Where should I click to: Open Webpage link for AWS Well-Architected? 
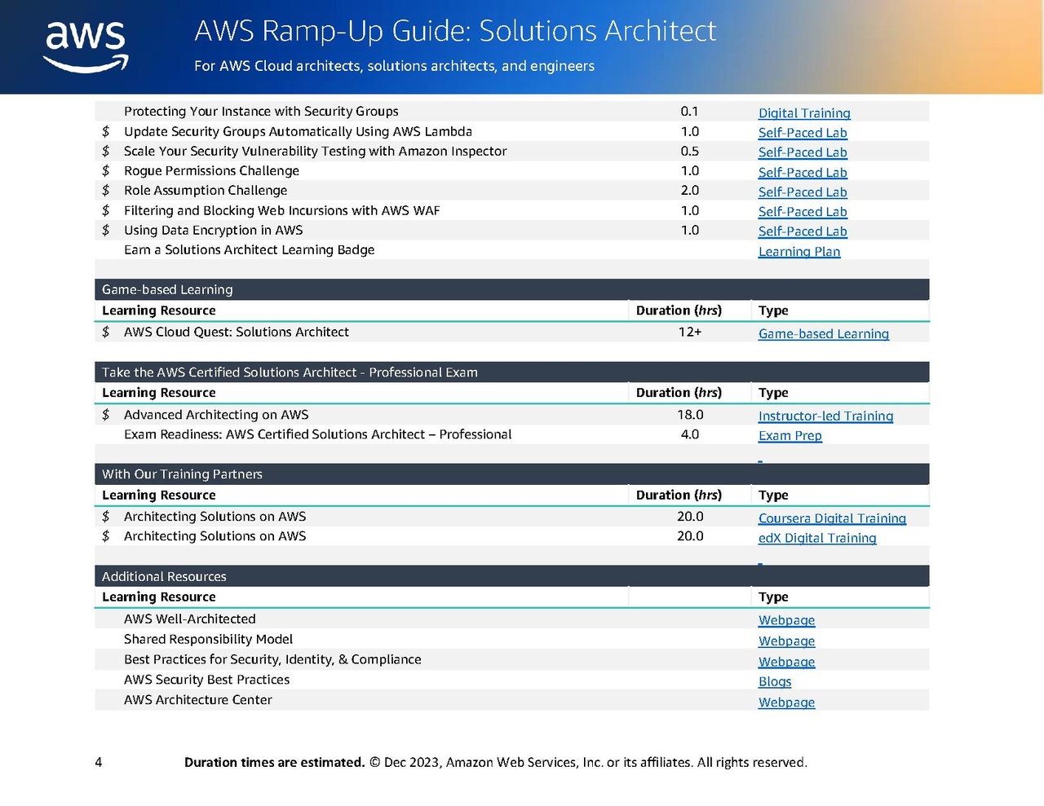tap(786, 621)
